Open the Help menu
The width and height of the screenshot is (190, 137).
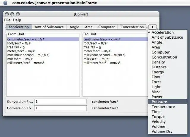point(17,20)
